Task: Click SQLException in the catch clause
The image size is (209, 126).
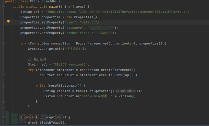Action: tap(49, 117)
